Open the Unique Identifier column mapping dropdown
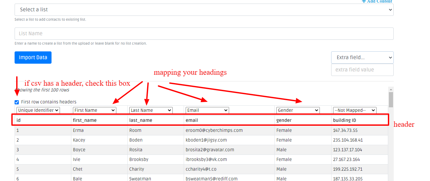Viewport: 430px width, 181px height. click(38, 110)
